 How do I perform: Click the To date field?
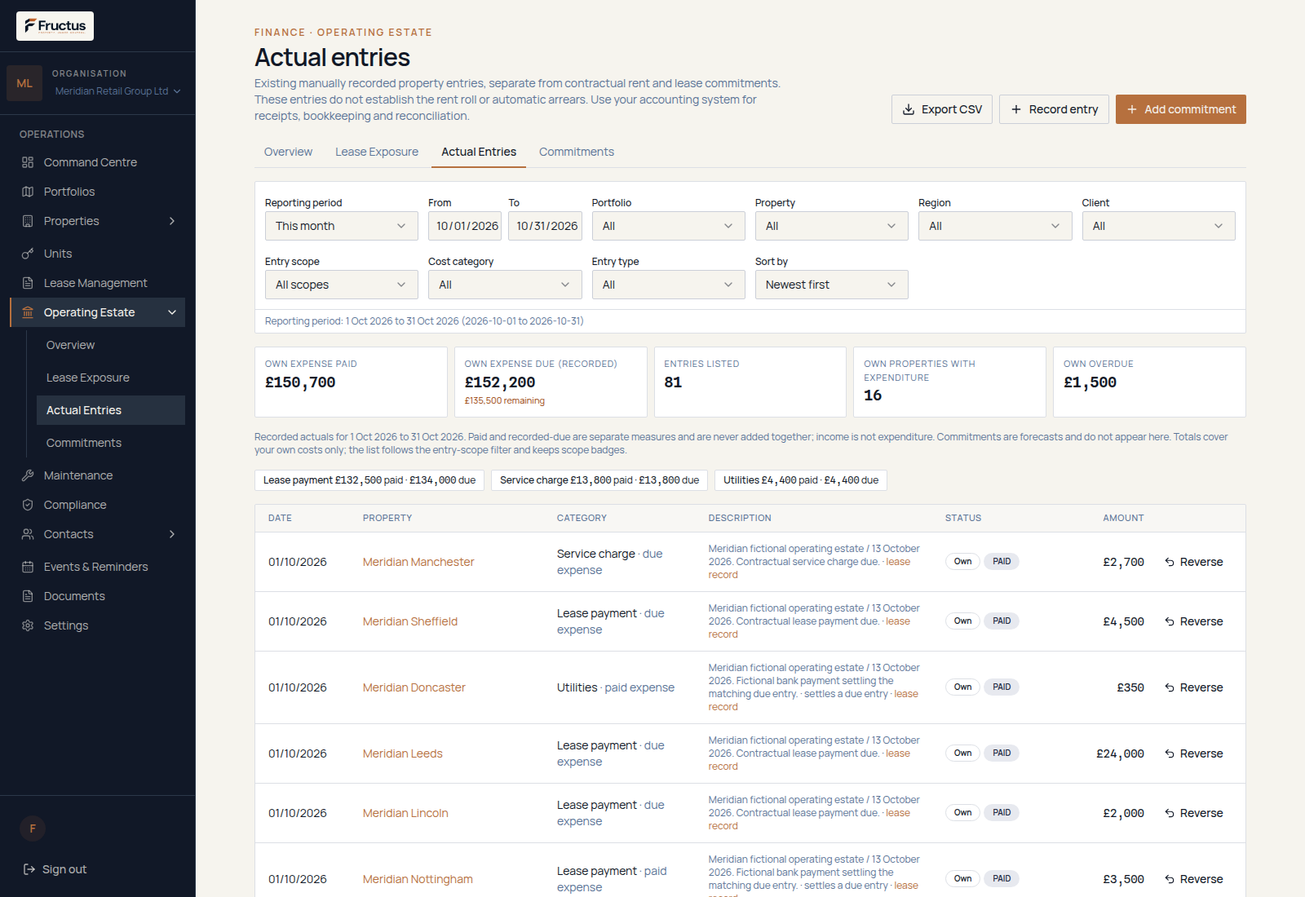point(545,226)
